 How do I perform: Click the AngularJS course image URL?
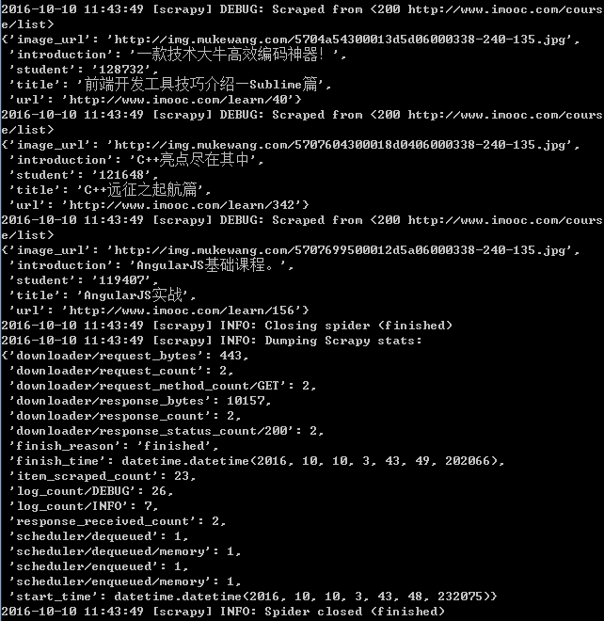340,250
